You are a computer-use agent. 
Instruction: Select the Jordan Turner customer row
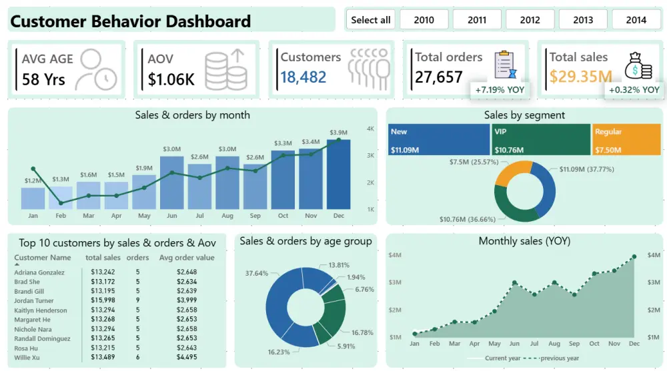coord(115,300)
